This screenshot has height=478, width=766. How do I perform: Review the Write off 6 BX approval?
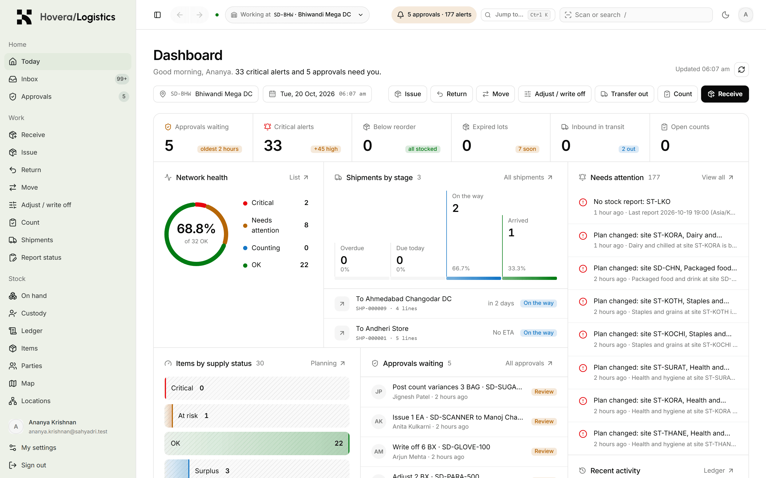point(544,451)
